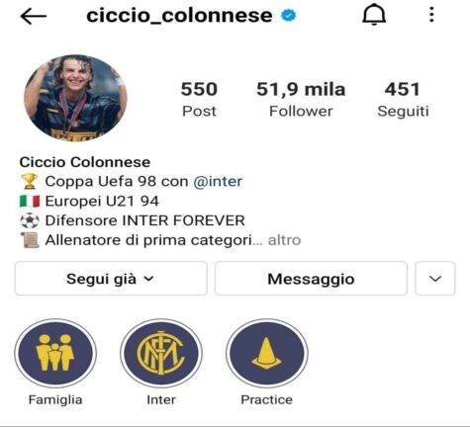Tap the Practice highlight label
This screenshot has height=427, width=470.
pyautogui.click(x=266, y=399)
